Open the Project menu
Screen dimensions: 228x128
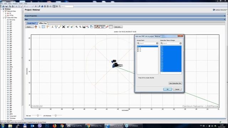15,4
